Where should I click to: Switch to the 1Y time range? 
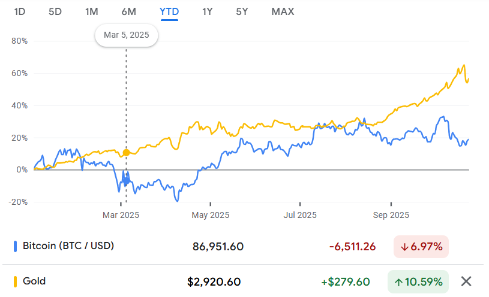[208, 11]
